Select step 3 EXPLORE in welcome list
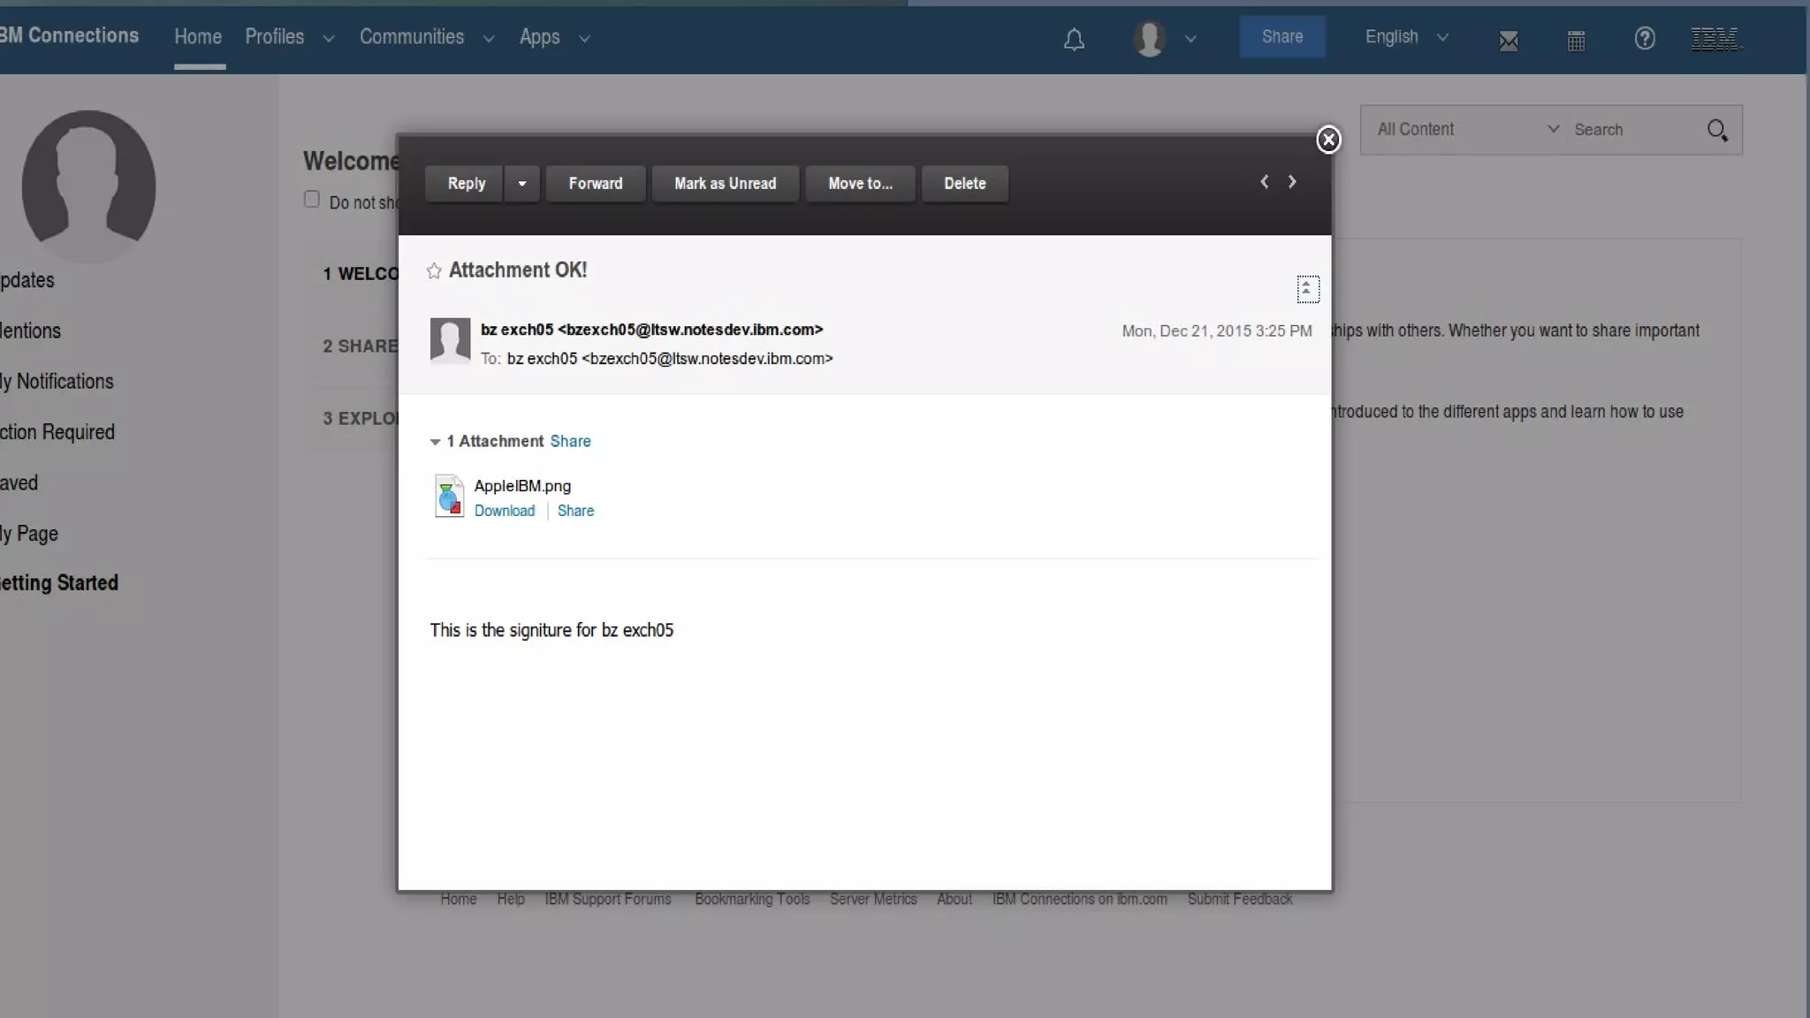The image size is (1810, 1018). pos(360,419)
